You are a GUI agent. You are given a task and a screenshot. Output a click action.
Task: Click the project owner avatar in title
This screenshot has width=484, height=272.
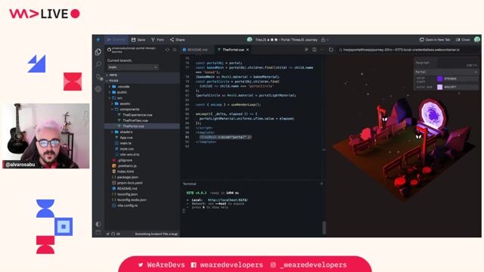250,39
